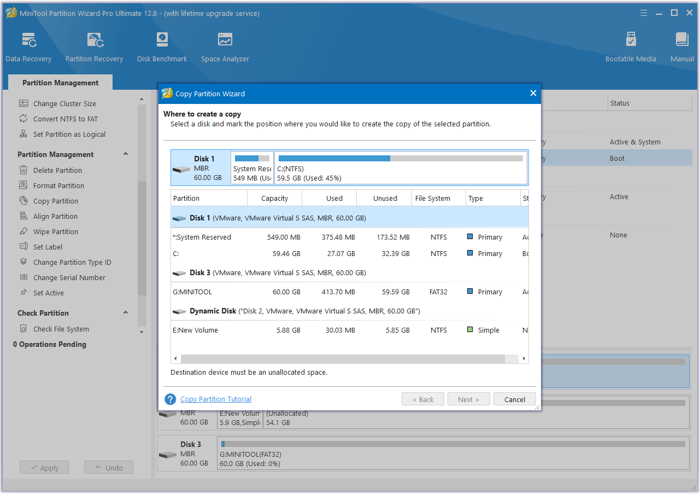The width and height of the screenshot is (700, 494).
Task: Click the Wipe Partition eraser icon
Action: point(23,231)
